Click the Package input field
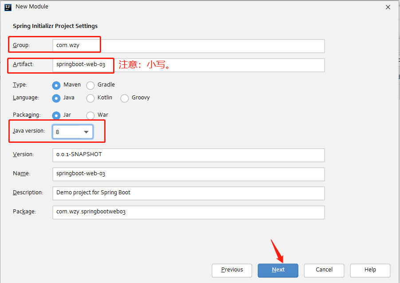This screenshot has height=283, width=400. [188, 212]
